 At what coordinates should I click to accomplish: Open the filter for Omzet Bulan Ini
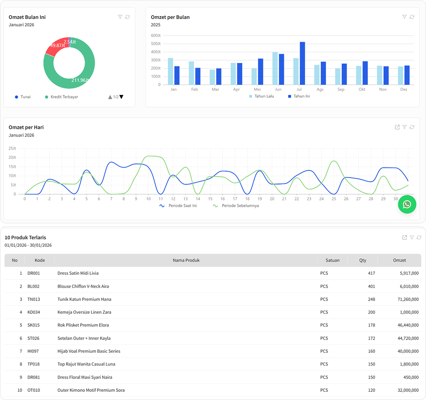click(x=120, y=17)
